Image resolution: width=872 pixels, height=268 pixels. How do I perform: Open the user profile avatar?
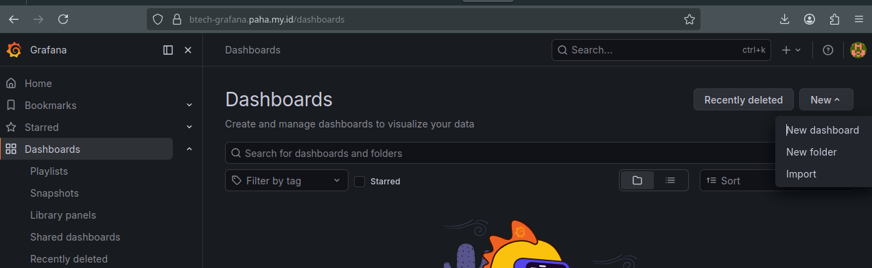tap(858, 50)
